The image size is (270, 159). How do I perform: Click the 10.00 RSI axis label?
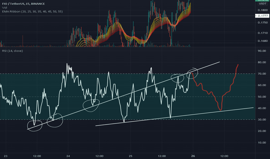(x=262, y=143)
